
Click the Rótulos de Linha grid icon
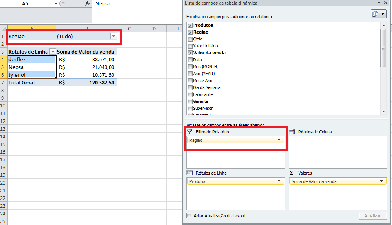(190, 173)
